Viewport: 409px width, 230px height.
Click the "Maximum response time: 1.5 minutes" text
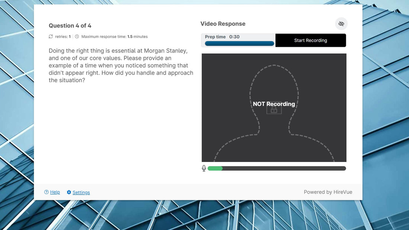coord(115,36)
